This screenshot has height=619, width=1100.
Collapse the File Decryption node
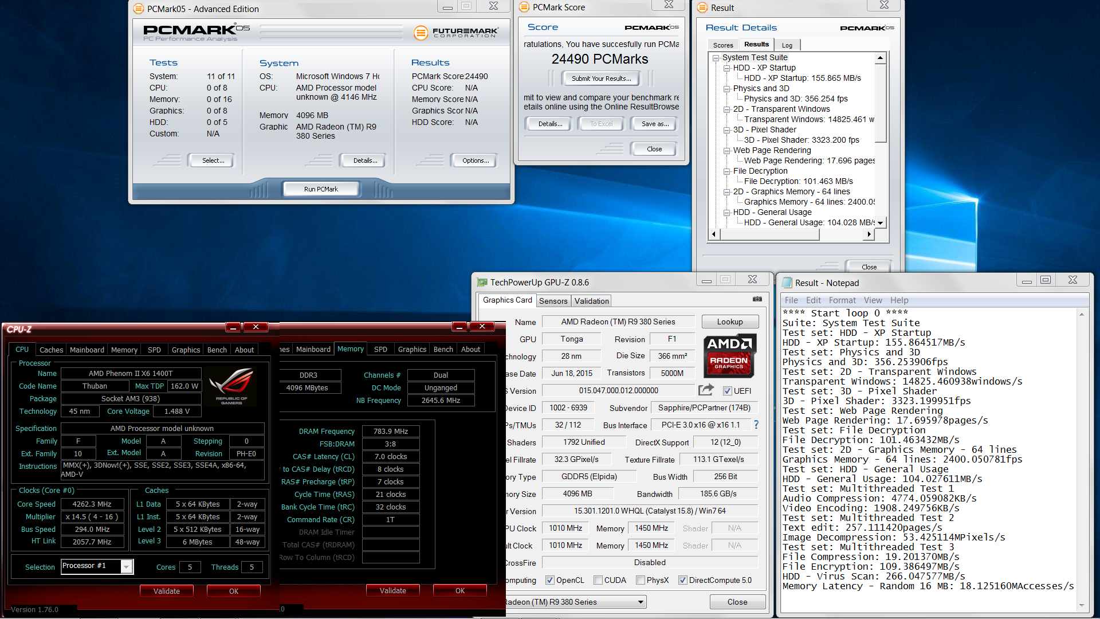727,171
